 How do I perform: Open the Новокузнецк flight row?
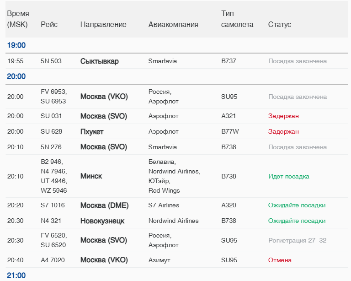pos(102,221)
